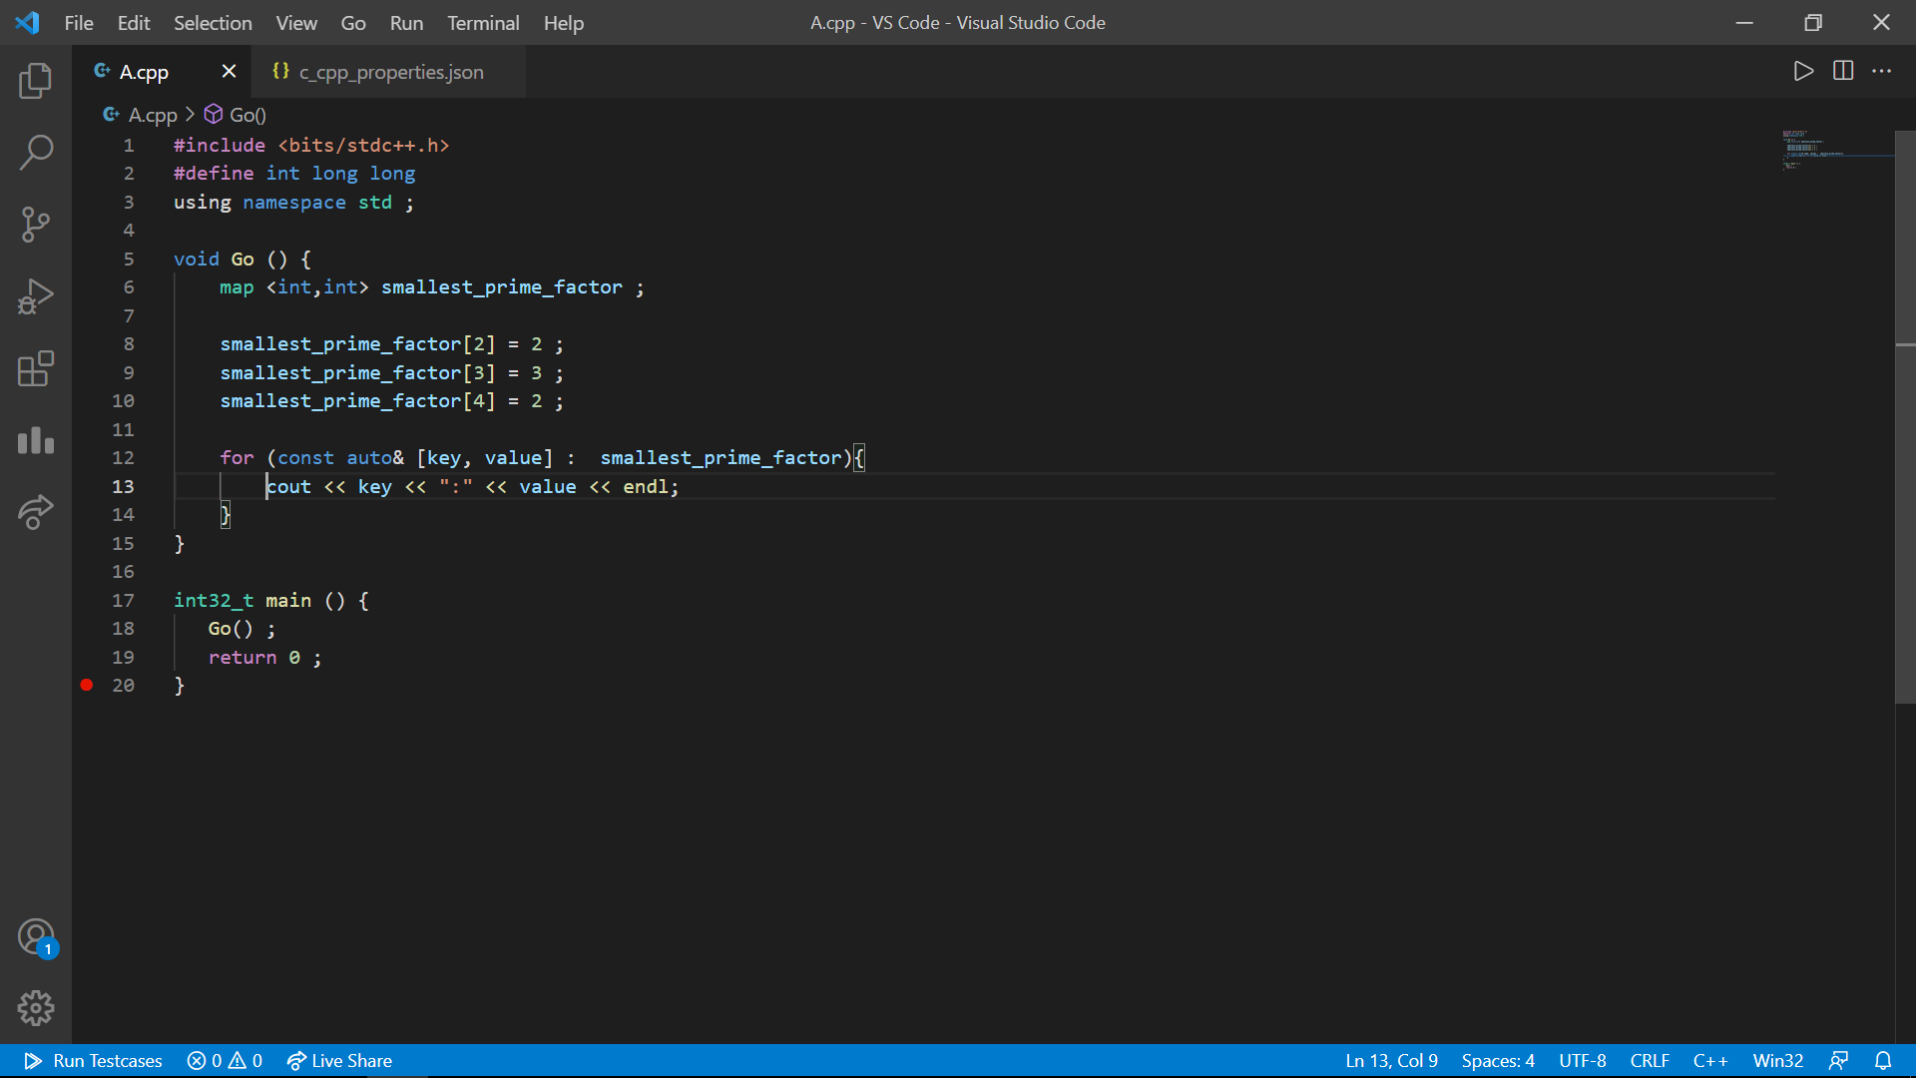Open the C++ language mode selector
This screenshot has height=1078, width=1916.
[x=1709, y=1060]
